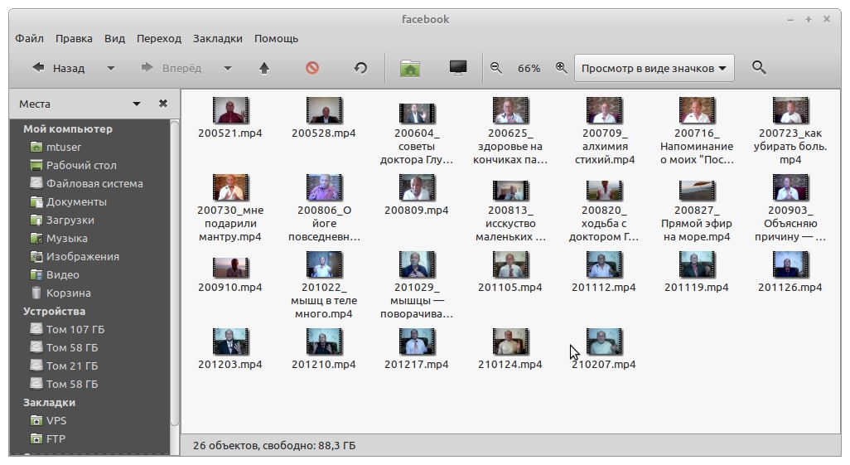
Task: Click the 201126.mp4 file name
Action: [x=790, y=287]
